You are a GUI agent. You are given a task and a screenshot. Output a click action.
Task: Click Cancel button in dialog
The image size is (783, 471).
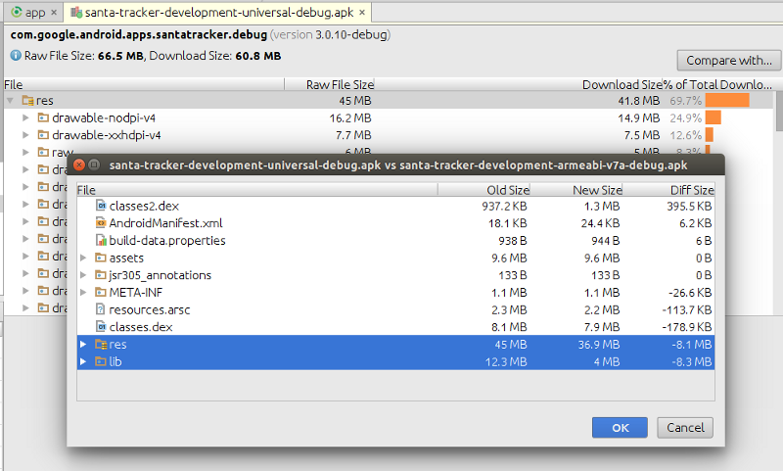pos(684,428)
